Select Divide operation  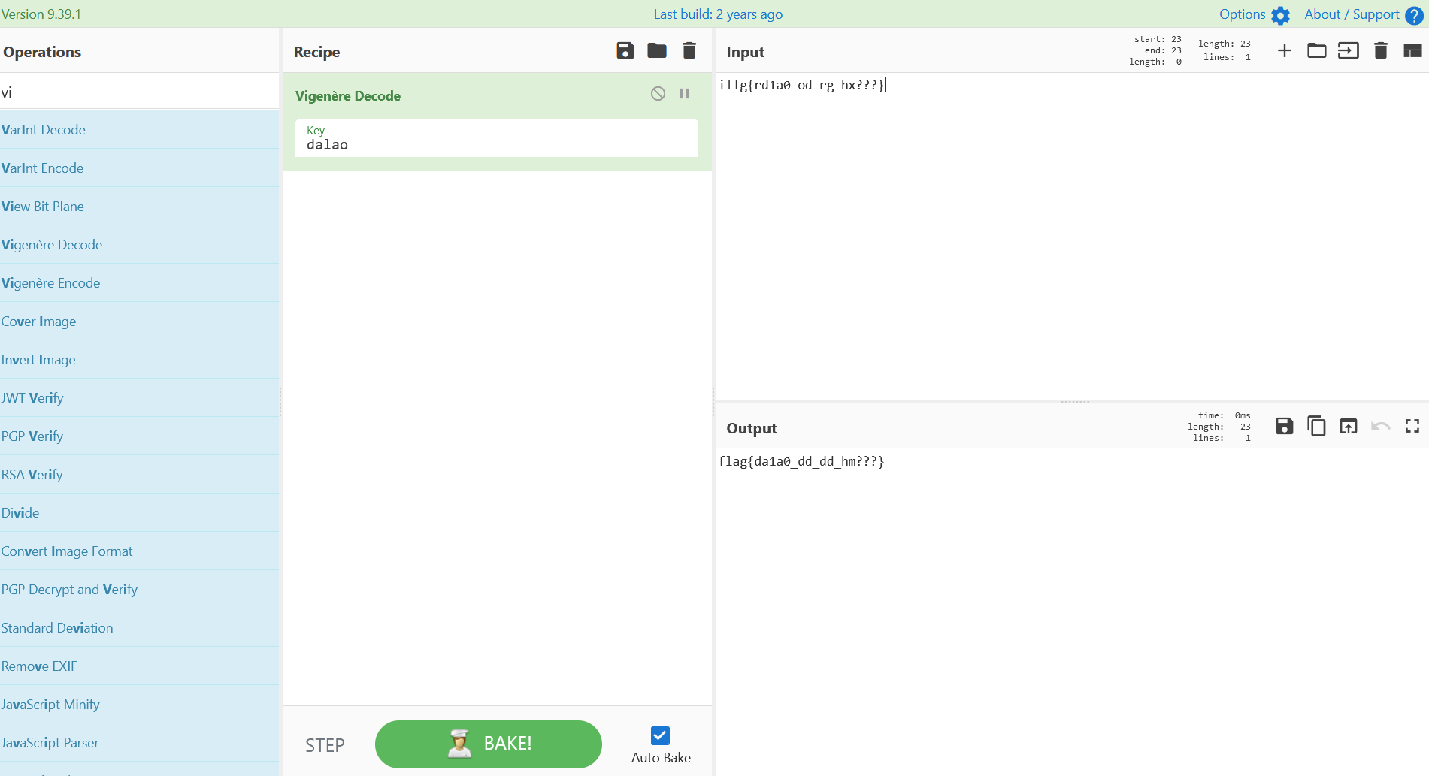coord(140,513)
